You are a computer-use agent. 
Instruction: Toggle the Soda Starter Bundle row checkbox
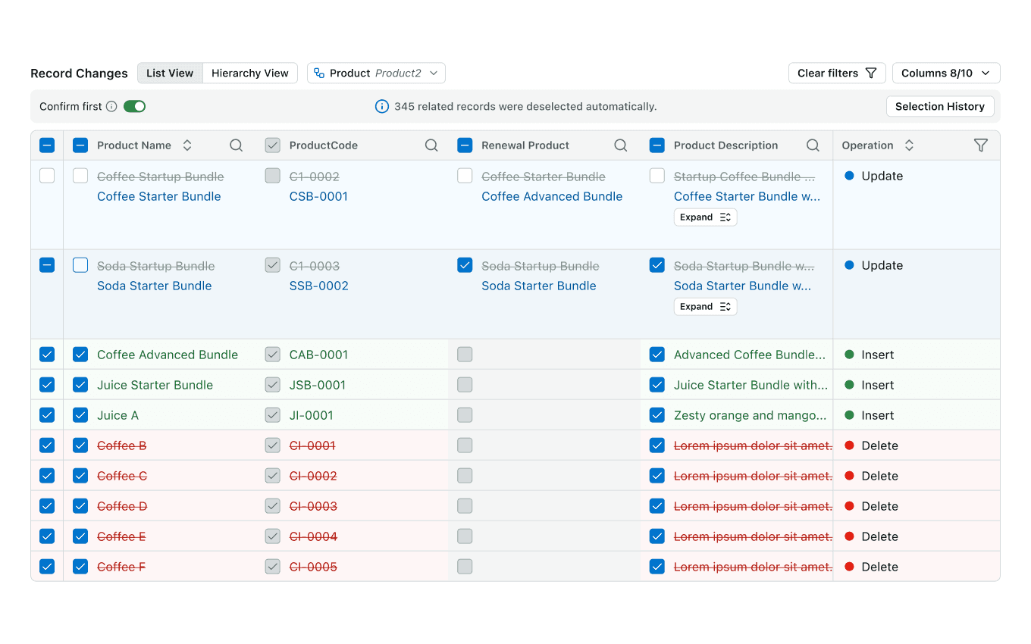(x=47, y=265)
